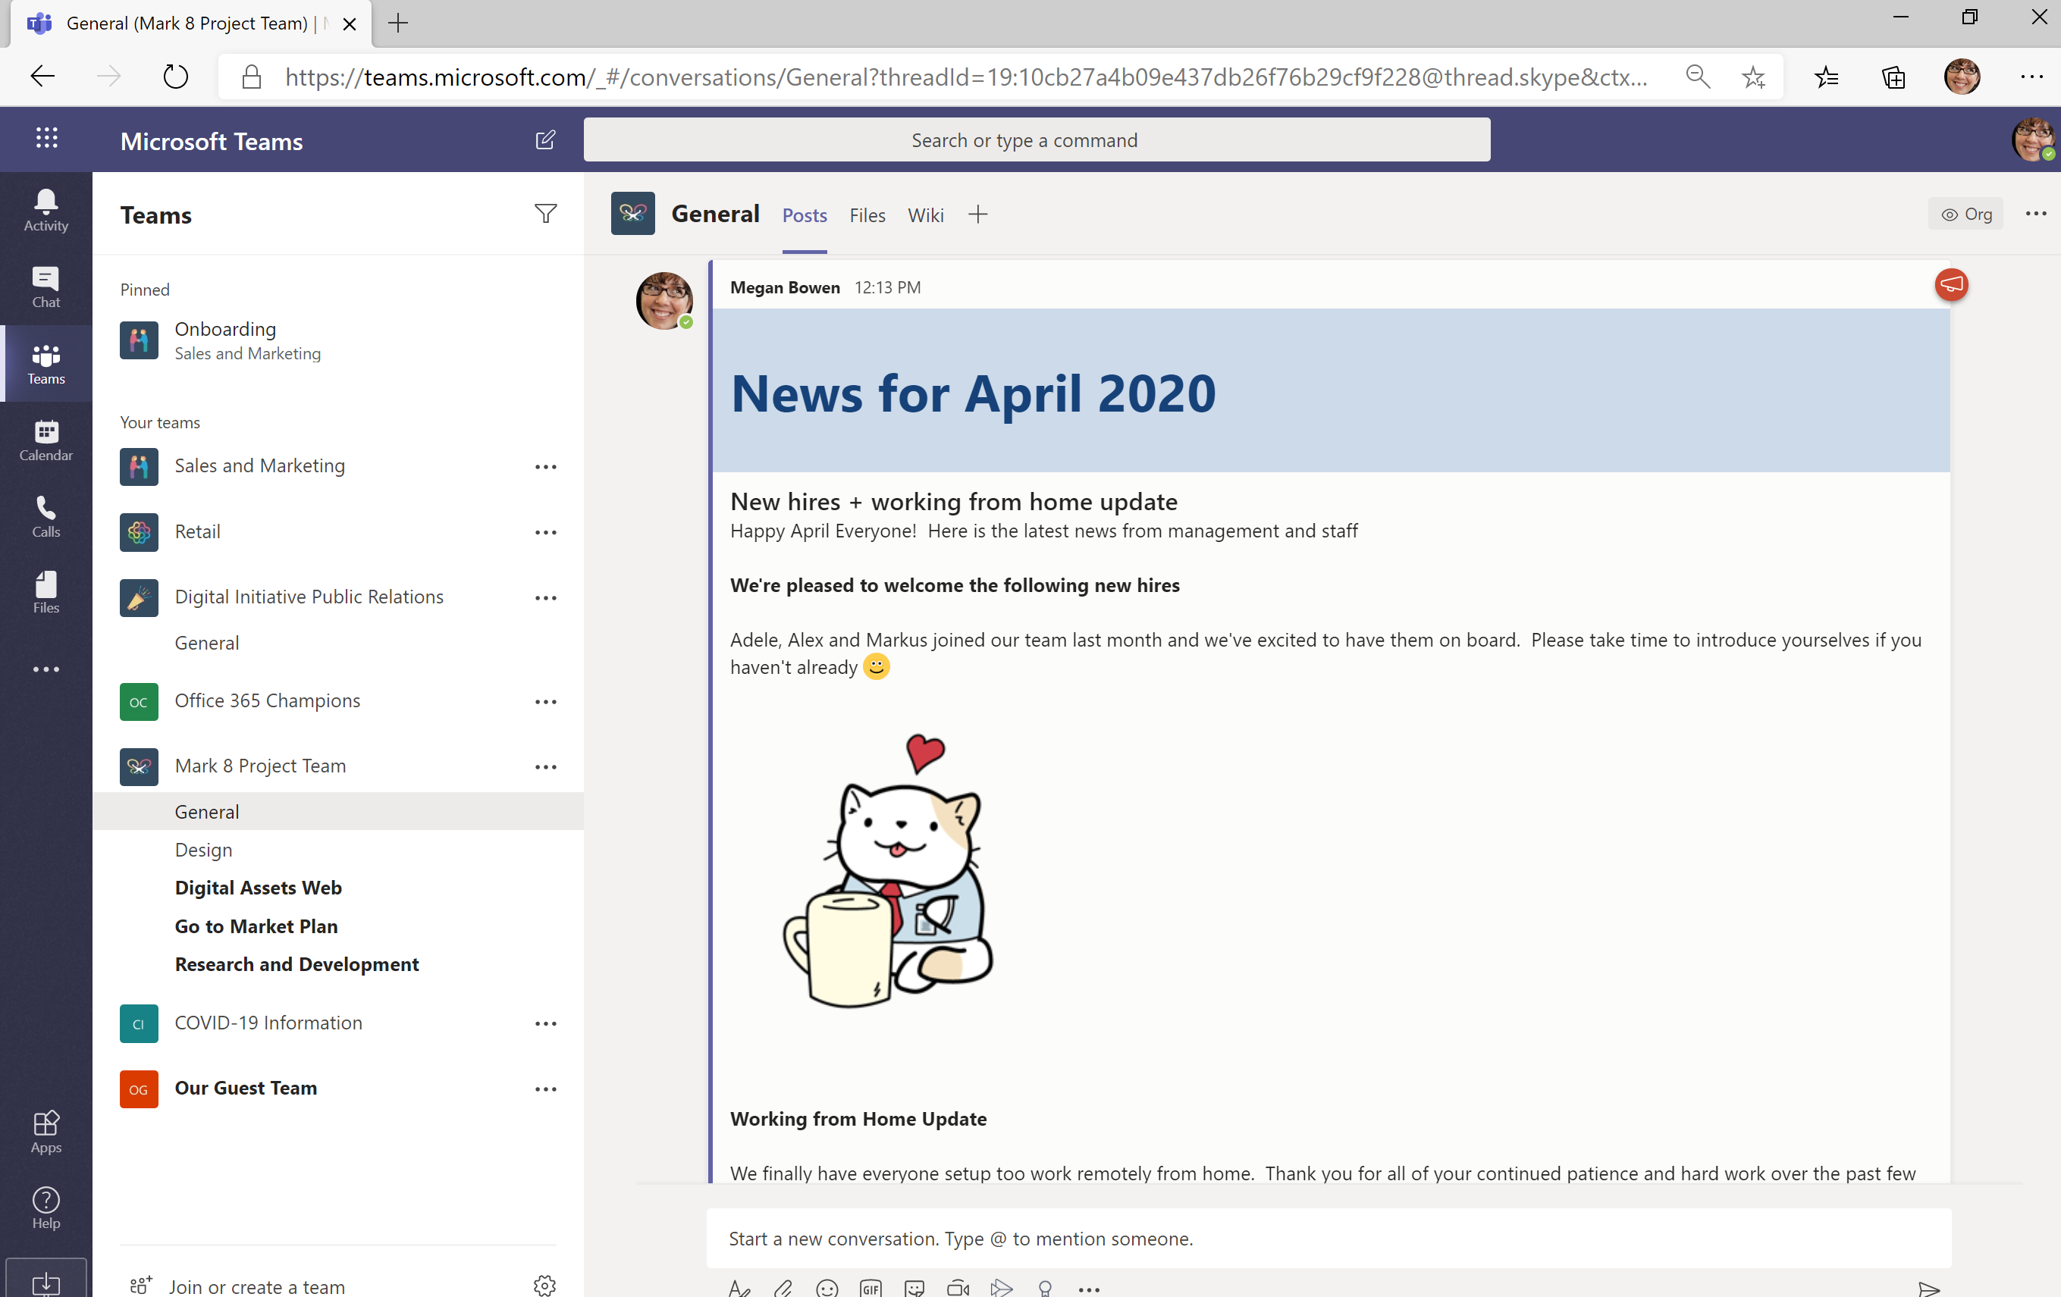Open Megan Bowen's name in post
This screenshot has width=2061, height=1297.
(785, 287)
